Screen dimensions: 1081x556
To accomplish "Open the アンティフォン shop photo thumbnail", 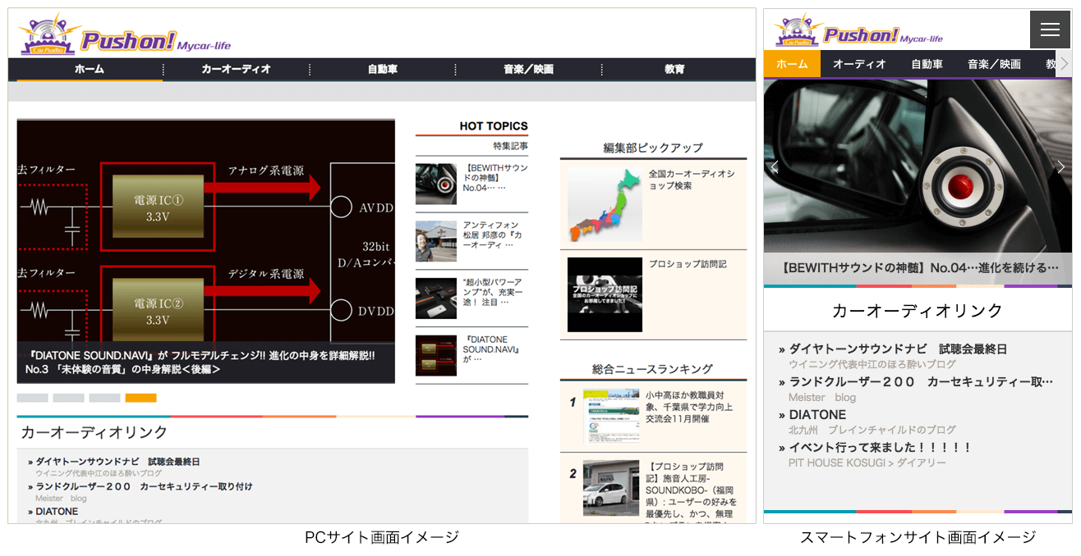I will point(436,241).
